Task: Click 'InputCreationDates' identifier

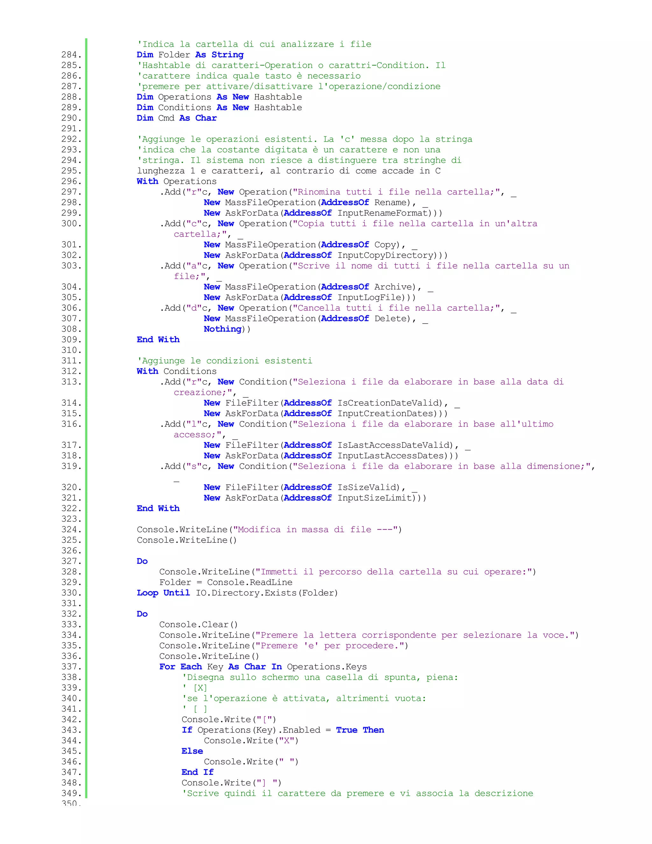Action: coord(386,413)
